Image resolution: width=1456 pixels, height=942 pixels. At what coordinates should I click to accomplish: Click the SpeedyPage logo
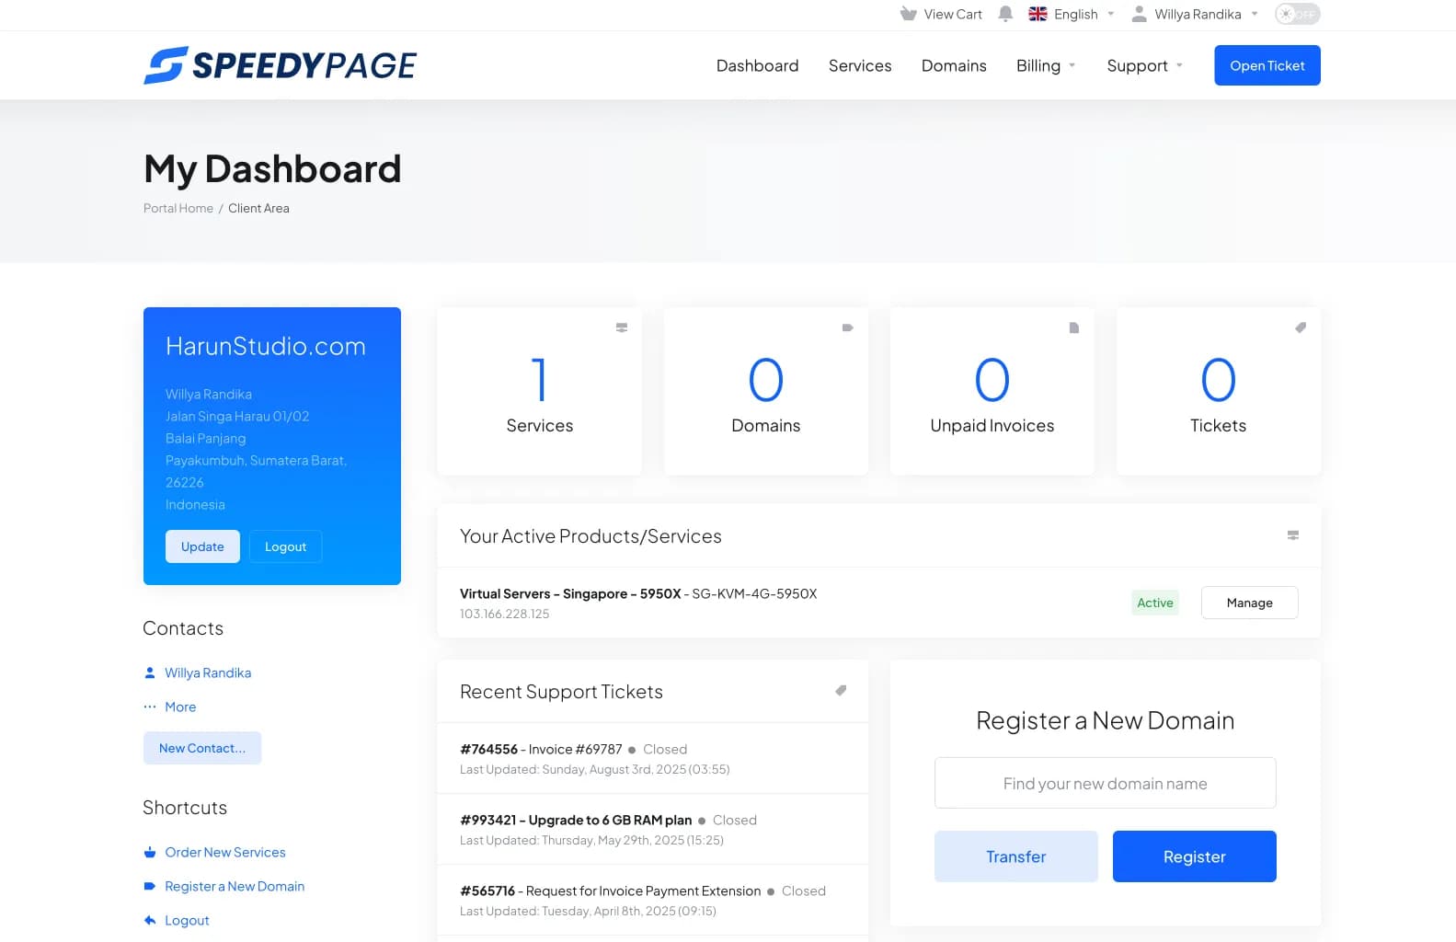[x=280, y=65]
